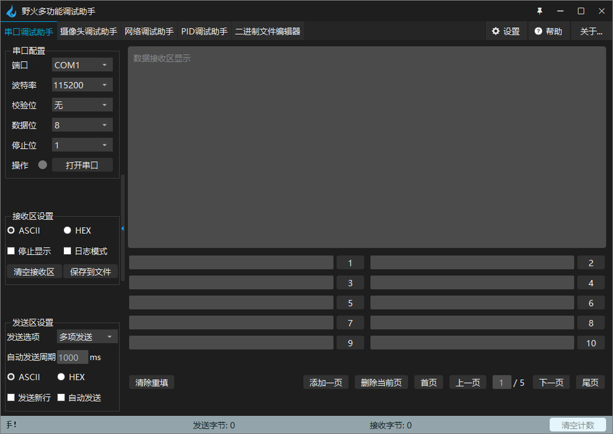
Task: Click send button 5
Action: [350, 302]
